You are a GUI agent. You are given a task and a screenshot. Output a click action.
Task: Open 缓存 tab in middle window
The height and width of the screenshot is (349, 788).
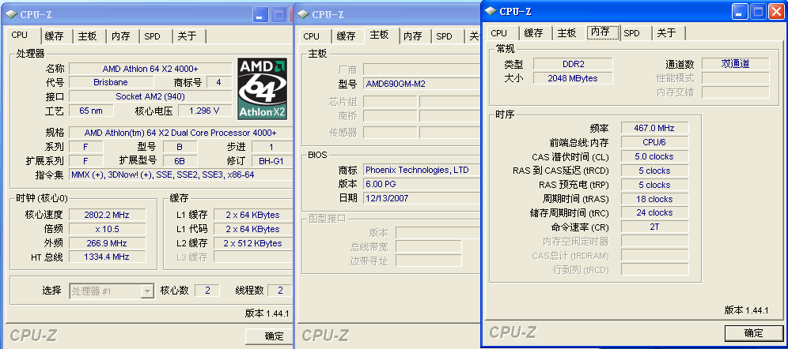[x=347, y=36]
